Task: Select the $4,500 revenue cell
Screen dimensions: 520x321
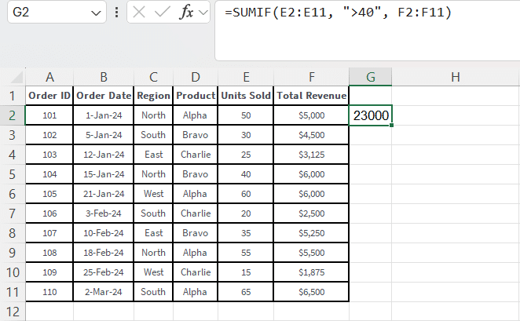Action: [311, 135]
